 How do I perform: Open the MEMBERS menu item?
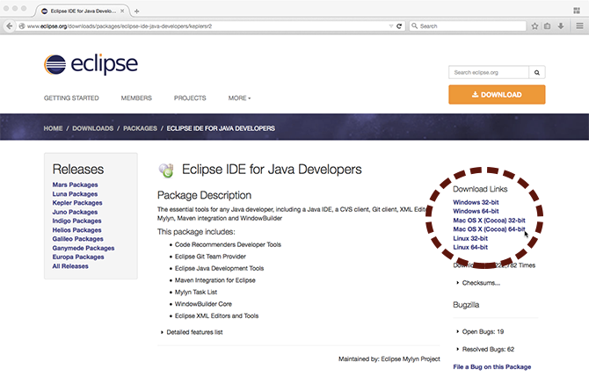(x=136, y=98)
